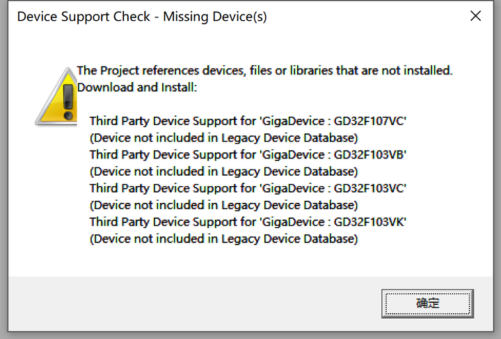Click the Legacy Database note under GD32F103VC
The image size is (501, 339).
(223, 205)
